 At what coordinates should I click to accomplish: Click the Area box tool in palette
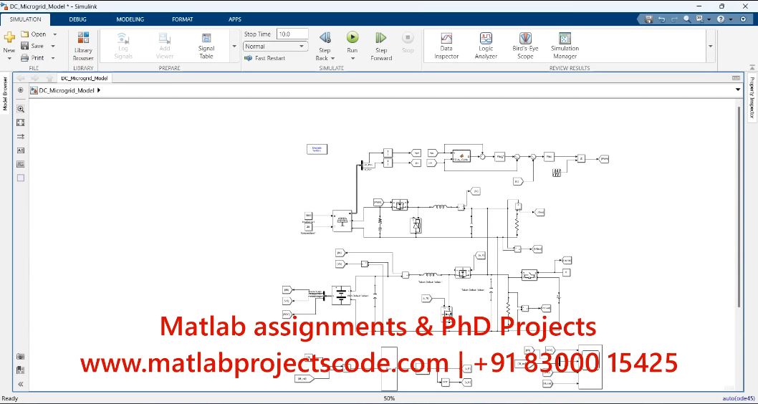[x=20, y=178]
